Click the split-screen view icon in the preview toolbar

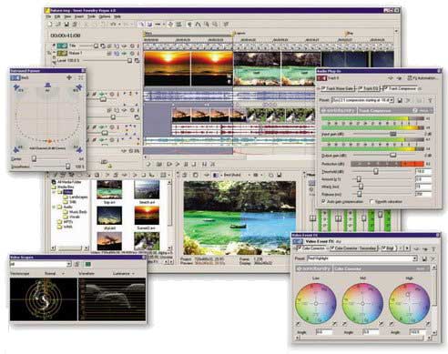click(215, 175)
